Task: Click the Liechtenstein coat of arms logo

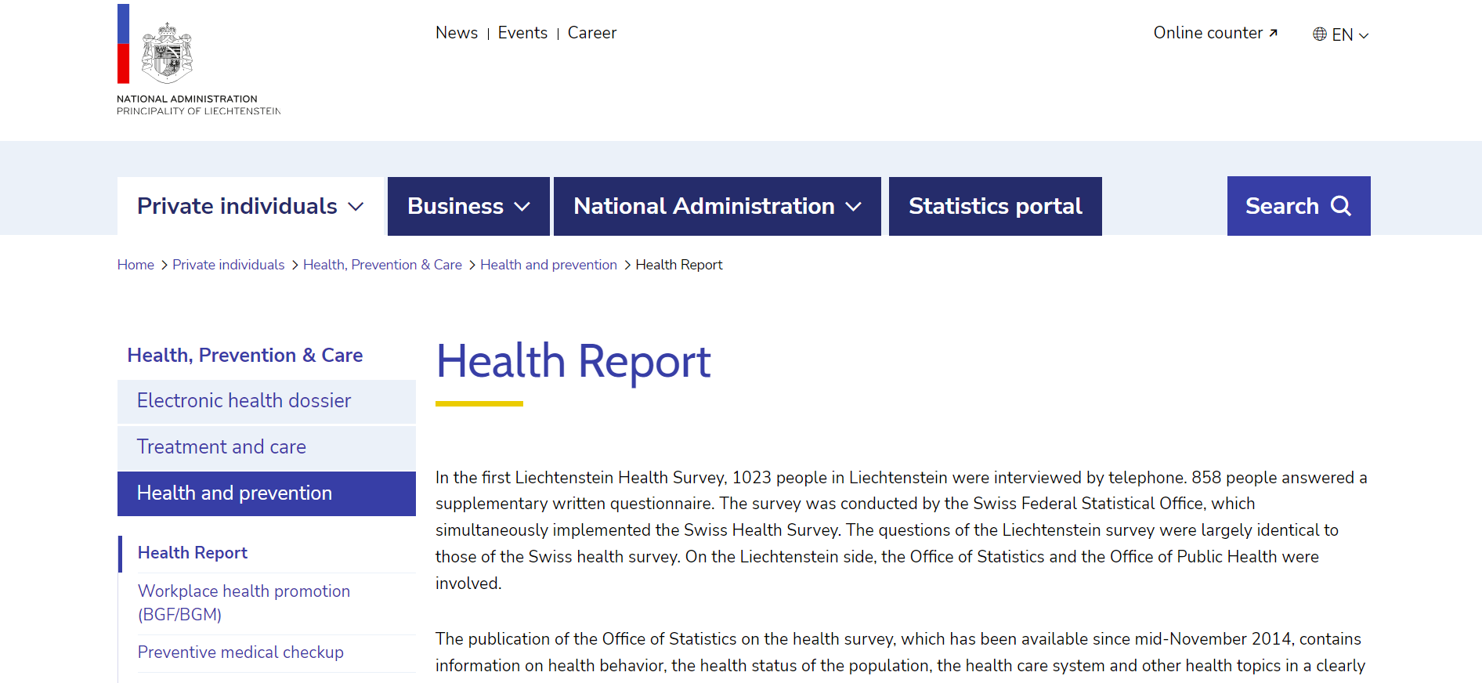Action: (x=166, y=52)
